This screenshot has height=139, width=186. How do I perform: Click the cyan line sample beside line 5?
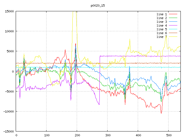pos(173,29)
